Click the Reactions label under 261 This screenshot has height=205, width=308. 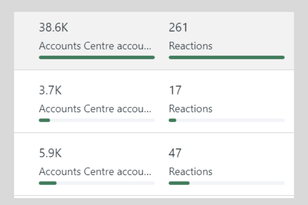click(x=191, y=46)
